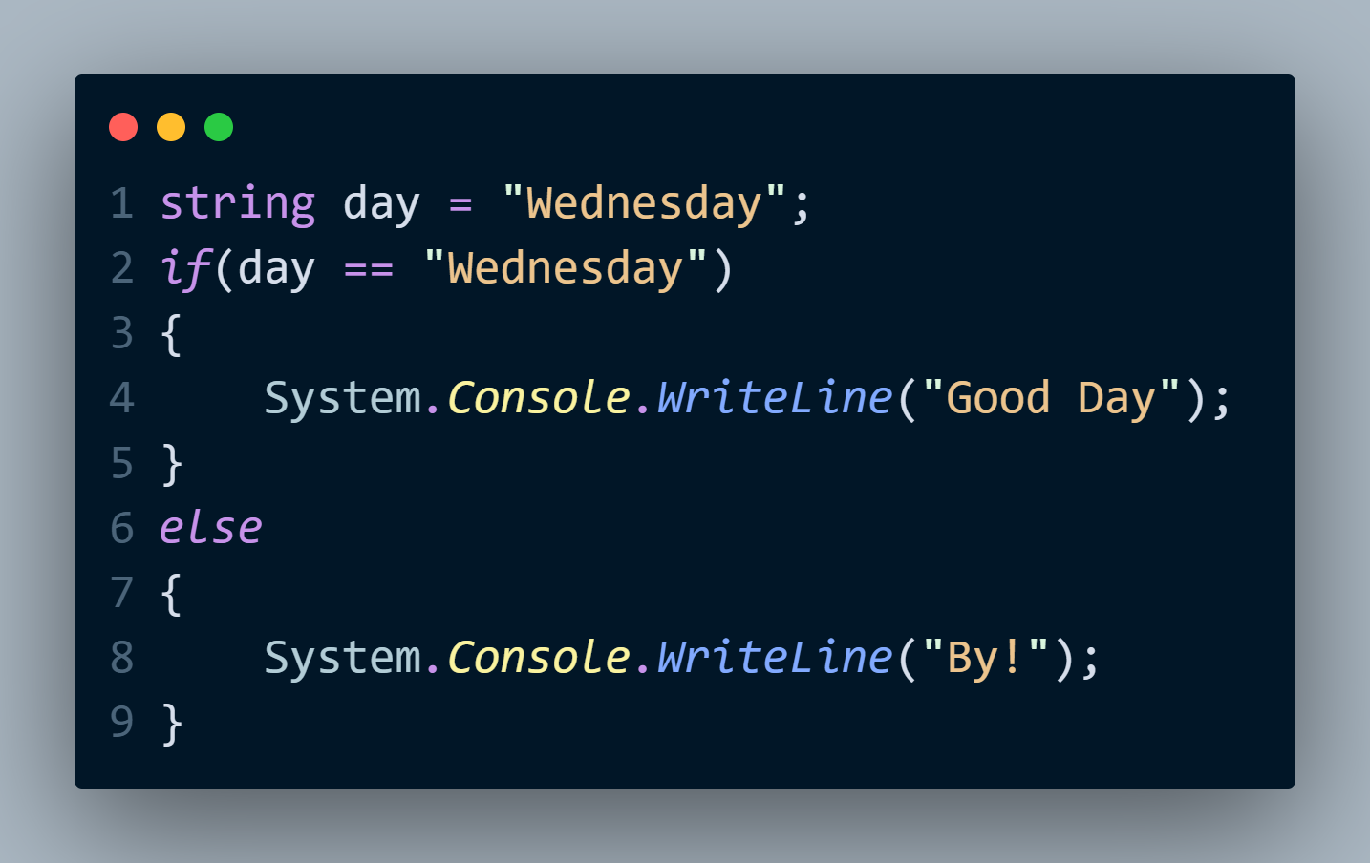Viewport: 1370px width, 863px height.
Task: Click the yellow minimize dot
Action: tap(171, 127)
